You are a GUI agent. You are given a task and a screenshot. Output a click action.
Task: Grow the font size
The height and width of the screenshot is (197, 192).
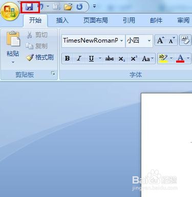[160, 41]
